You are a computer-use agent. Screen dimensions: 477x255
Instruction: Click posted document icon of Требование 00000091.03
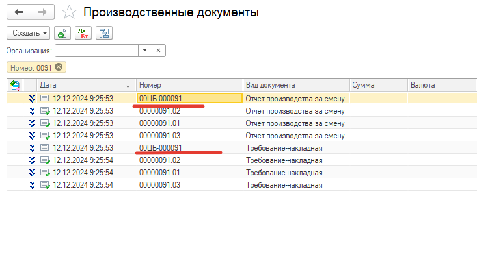45,185
